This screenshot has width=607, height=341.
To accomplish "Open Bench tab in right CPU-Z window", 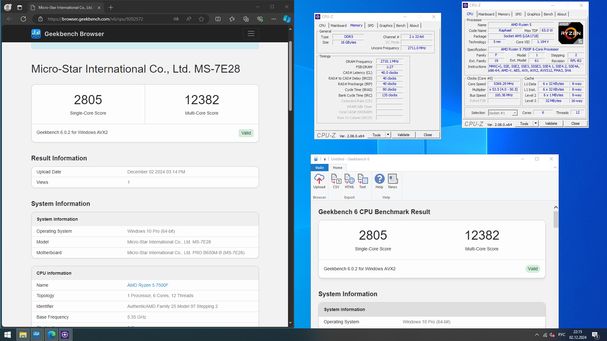I will pos(549,14).
